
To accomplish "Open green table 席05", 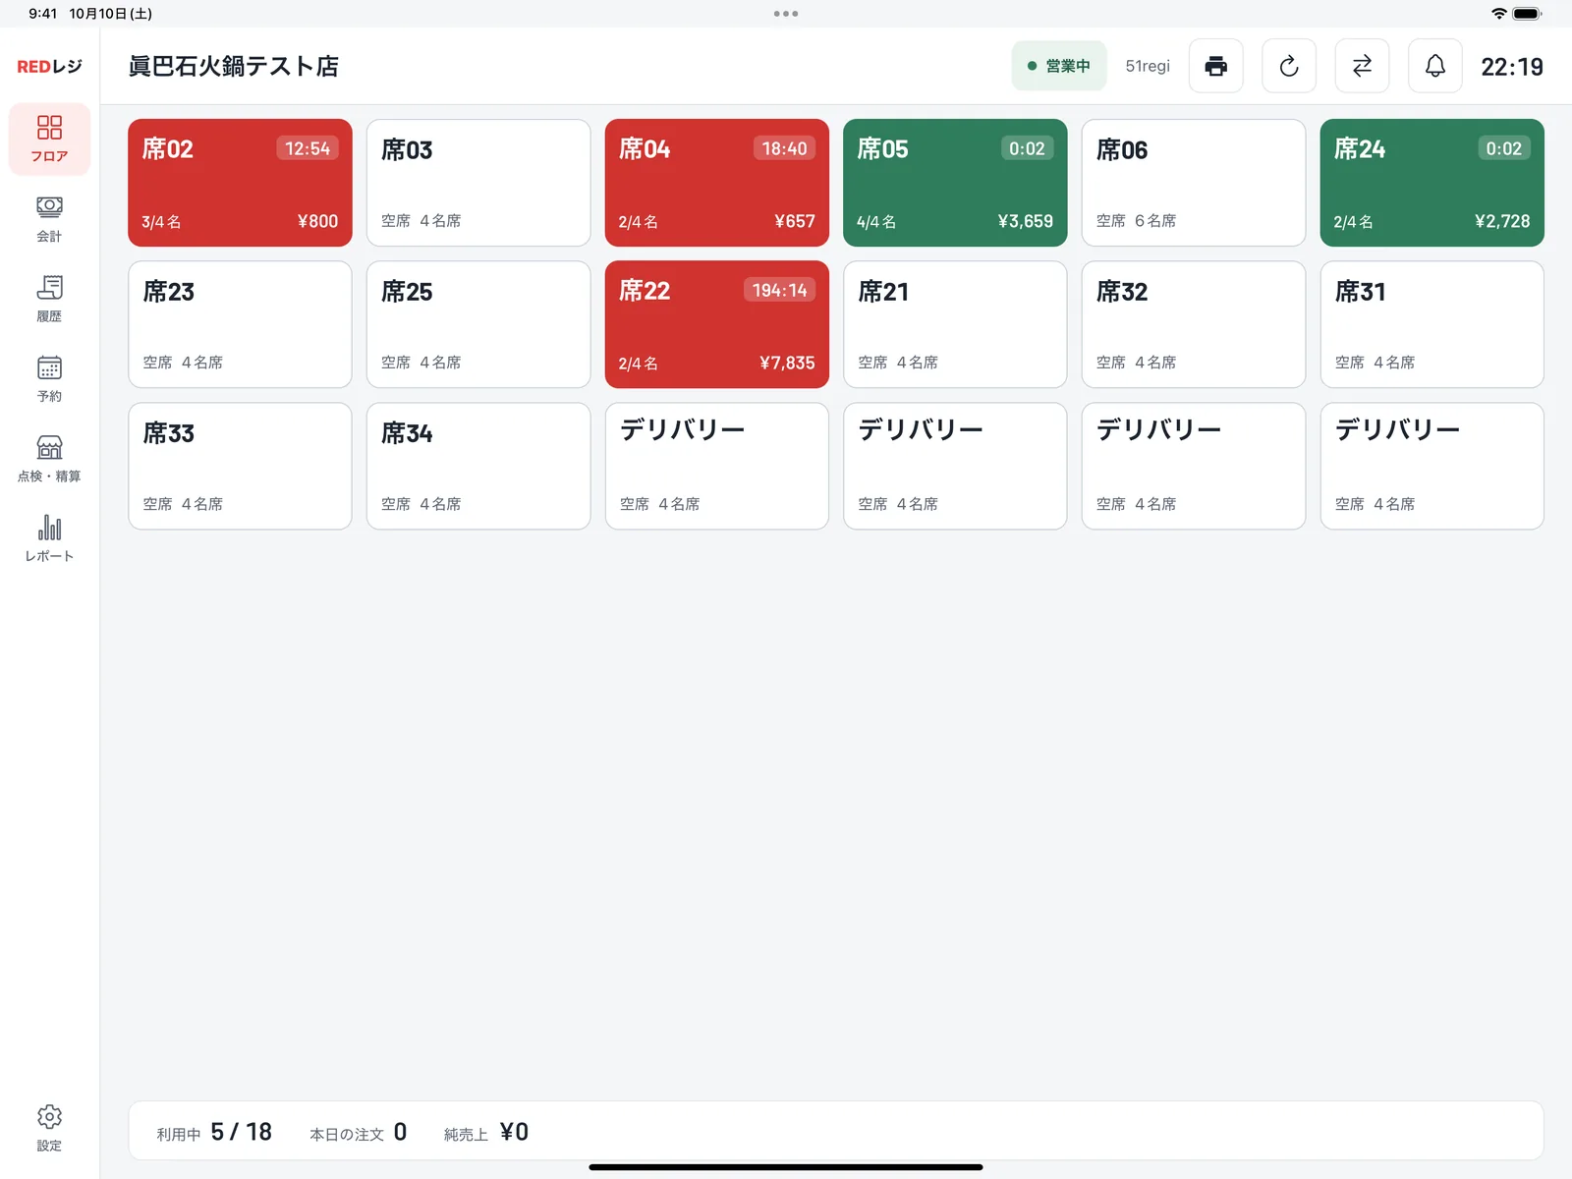I will tap(955, 183).
